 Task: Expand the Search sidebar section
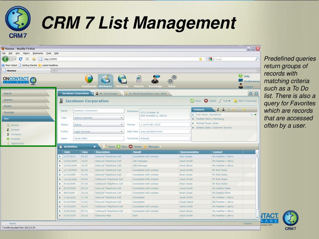pyautogui.click(x=26, y=93)
